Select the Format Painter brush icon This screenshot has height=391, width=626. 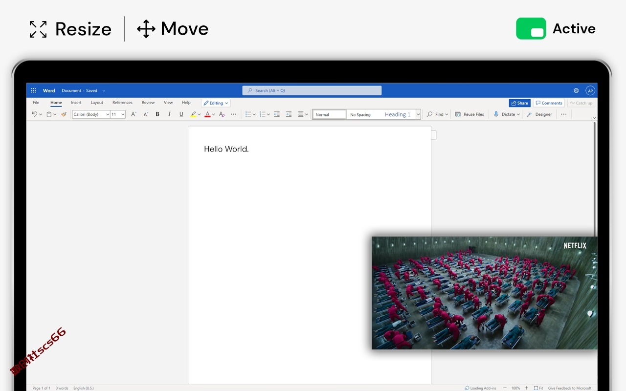click(x=64, y=114)
